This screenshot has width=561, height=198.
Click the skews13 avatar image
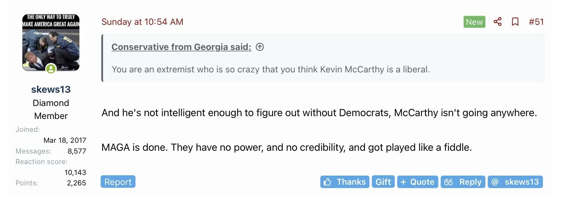click(51, 43)
